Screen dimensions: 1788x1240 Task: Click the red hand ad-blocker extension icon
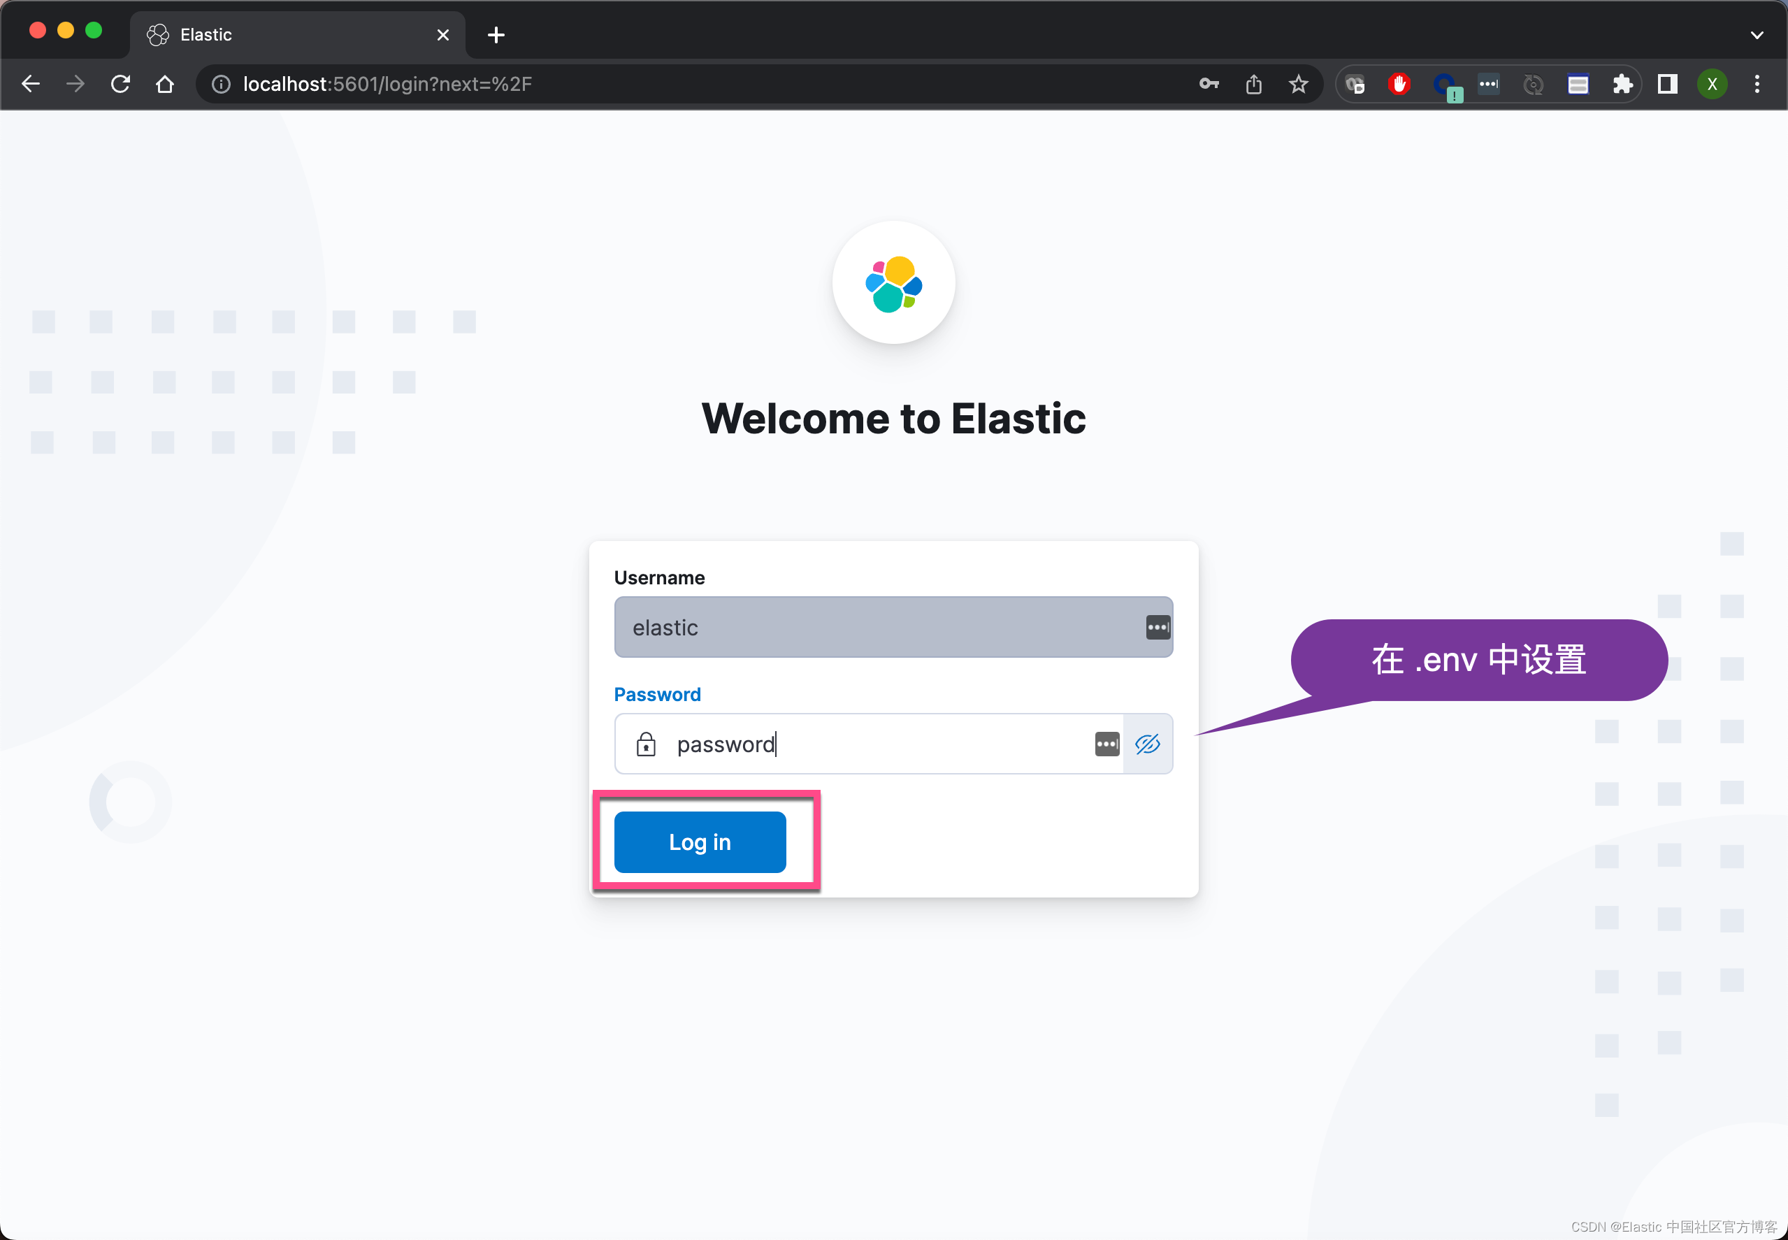tap(1399, 84)
